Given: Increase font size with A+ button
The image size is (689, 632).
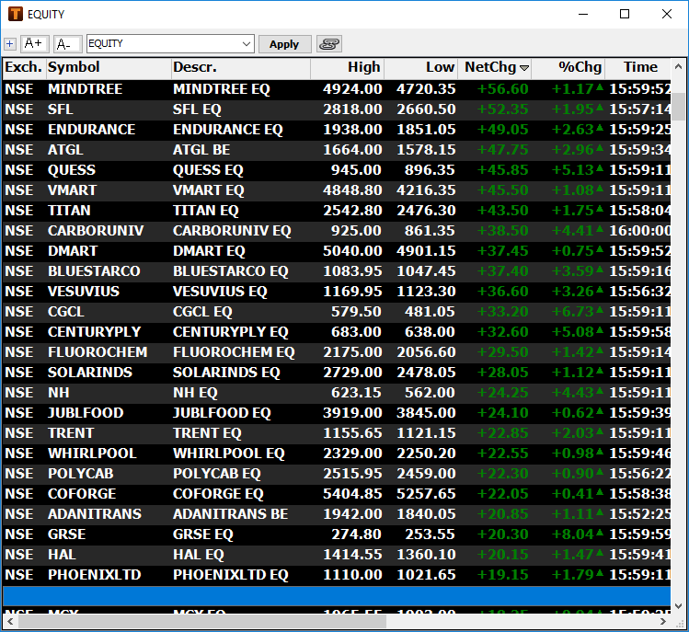Looking at the screenshot, I should 35,43.
